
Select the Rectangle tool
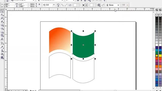pyautogui.click(x=2, y=25)
